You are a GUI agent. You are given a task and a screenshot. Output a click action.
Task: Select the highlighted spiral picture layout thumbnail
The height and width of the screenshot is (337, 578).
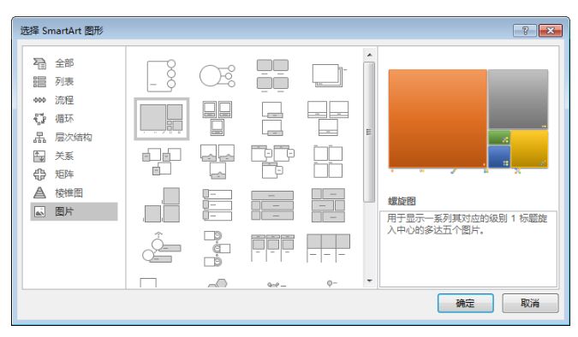click(162, 119)
